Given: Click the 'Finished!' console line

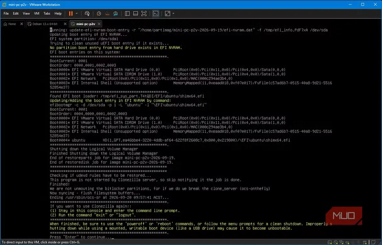Looking at the screenshot, I should [59, 184].
